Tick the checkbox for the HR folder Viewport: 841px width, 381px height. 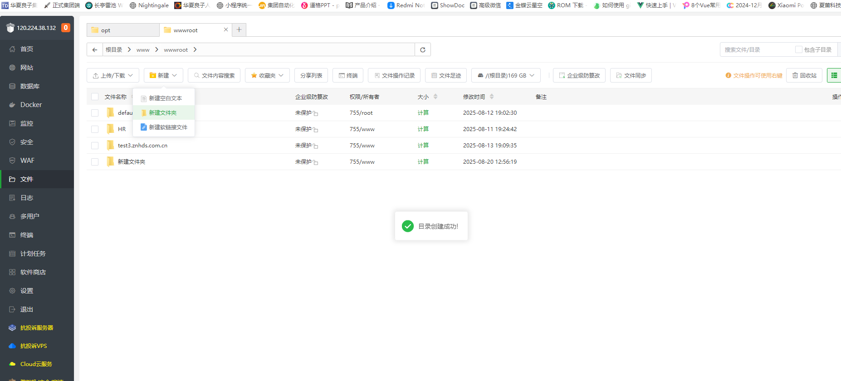pyautogui.click(x=95, y=129)
